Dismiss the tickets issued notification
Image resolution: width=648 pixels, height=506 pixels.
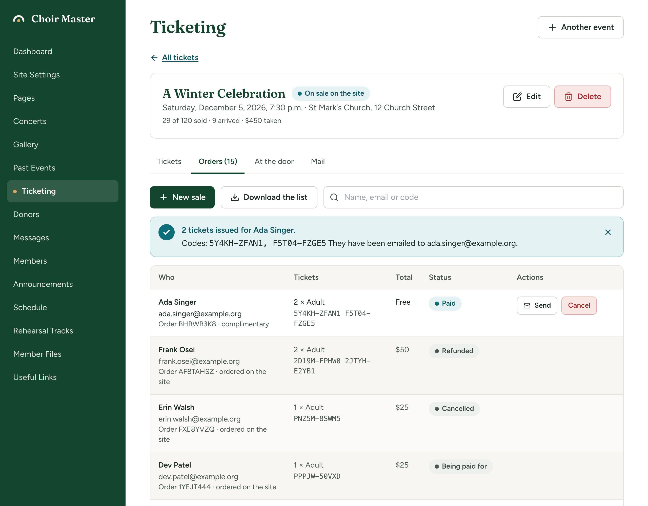tap(608, 232)
